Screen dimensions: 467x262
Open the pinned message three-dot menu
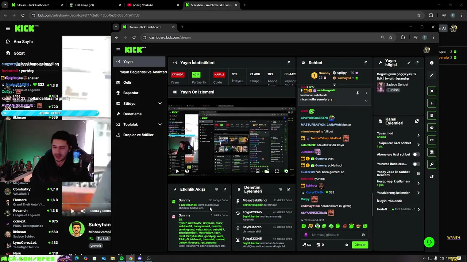pos(366,93)
